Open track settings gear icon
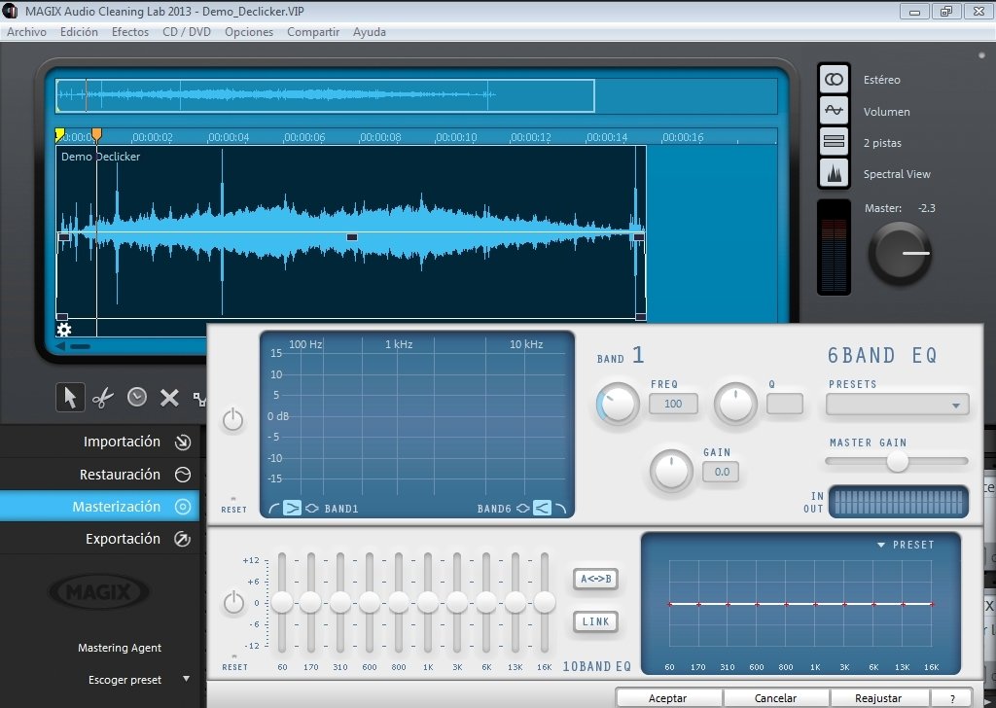Image resolution: width=996 pixels, height=708 pixels. (x=63, y=330)
